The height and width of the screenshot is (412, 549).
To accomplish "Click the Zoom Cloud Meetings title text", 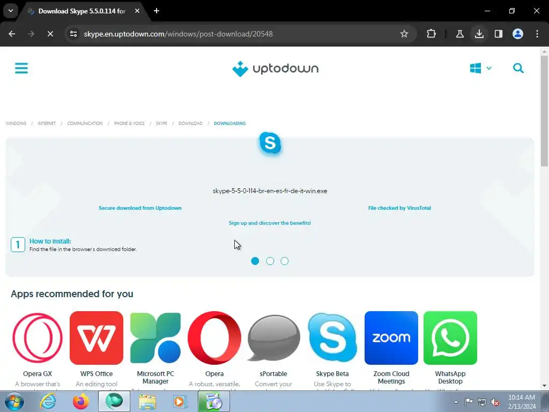I will click(391, 377).
